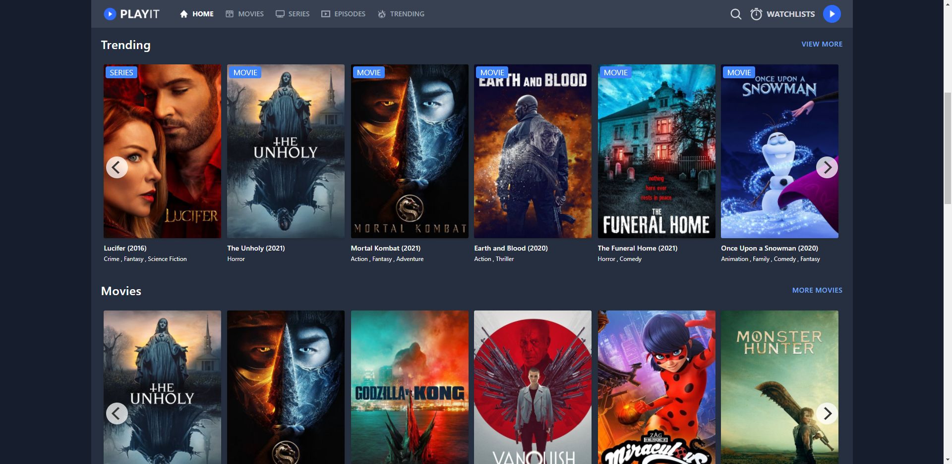
Task: Click VIEW MORE for Trending
Action: pos(822,44)
